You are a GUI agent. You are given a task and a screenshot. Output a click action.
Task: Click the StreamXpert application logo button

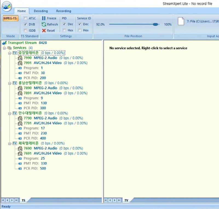click(x=7, y=6)
